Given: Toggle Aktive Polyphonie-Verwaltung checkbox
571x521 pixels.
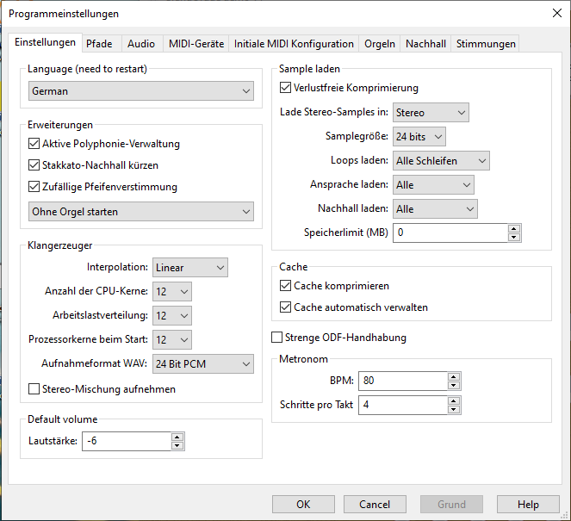Looking at the screenshot, I should point(35,144).
